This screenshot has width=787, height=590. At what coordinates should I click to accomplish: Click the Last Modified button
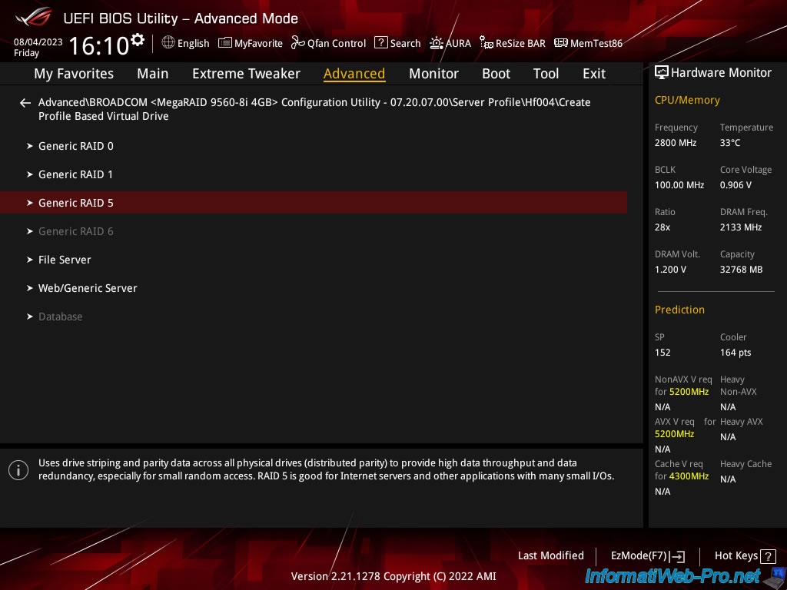pyautogui.click(x=550, y=555)
